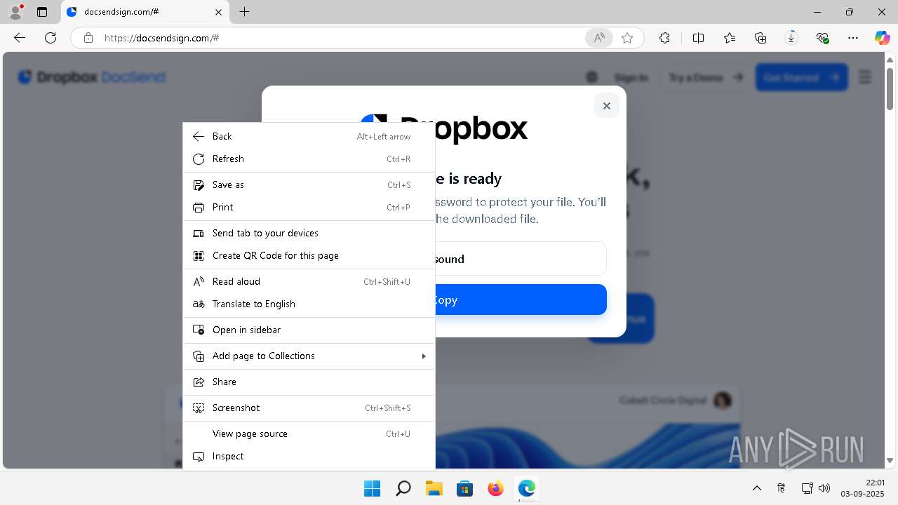Choose Inspect from context menu
Screen dimensions: 898x505
309,456
